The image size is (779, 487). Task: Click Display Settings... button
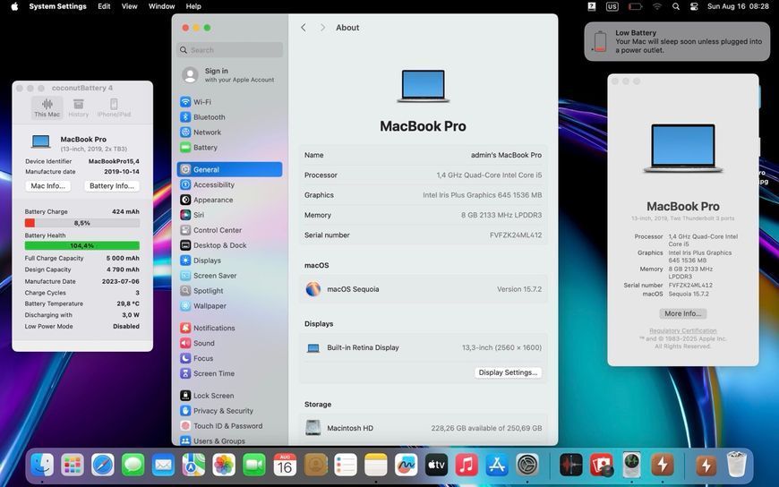[508, 372]
